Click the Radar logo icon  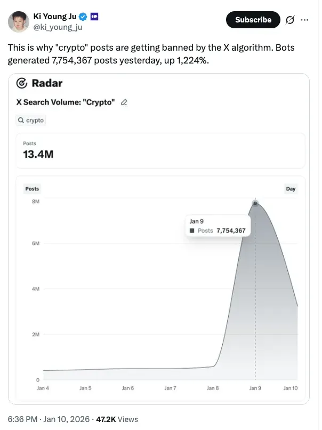tap(21, 84)
